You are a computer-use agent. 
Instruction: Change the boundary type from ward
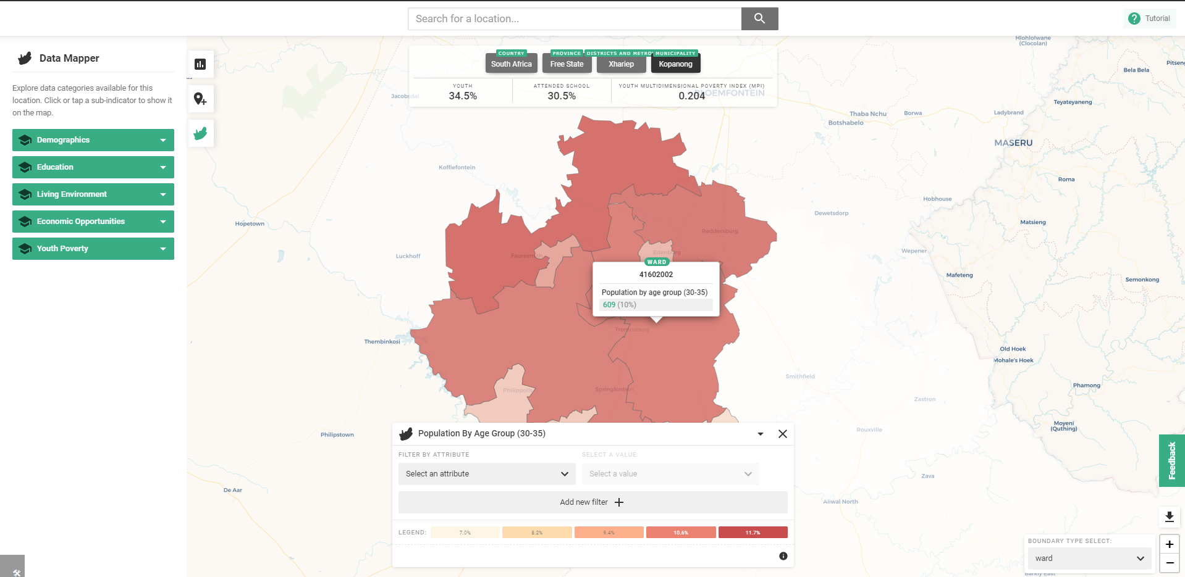(x=1089, y=558)
